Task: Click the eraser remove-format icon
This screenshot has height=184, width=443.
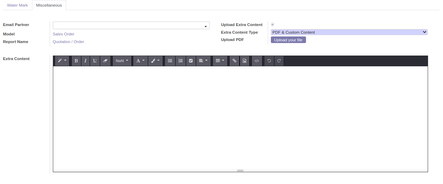Action: click(105, 61)
